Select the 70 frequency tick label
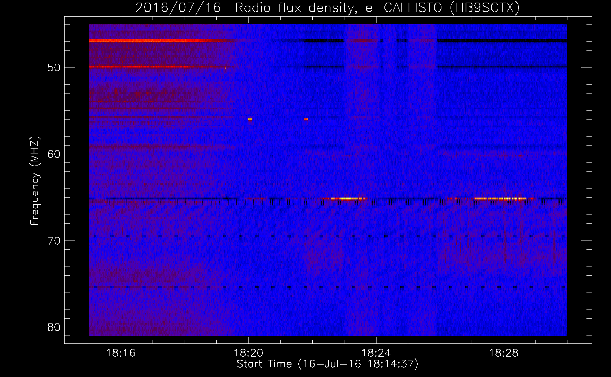 [x=54, y=241]
